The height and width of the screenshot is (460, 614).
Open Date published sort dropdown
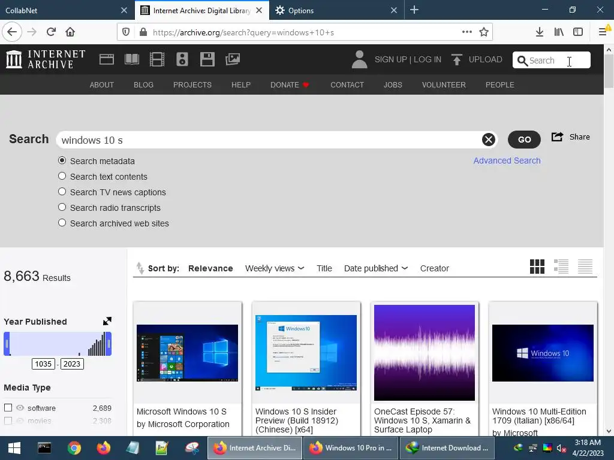pos(376,268)
